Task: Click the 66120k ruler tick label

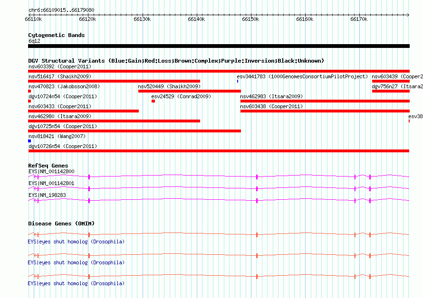Action: [x=87, y=19]
